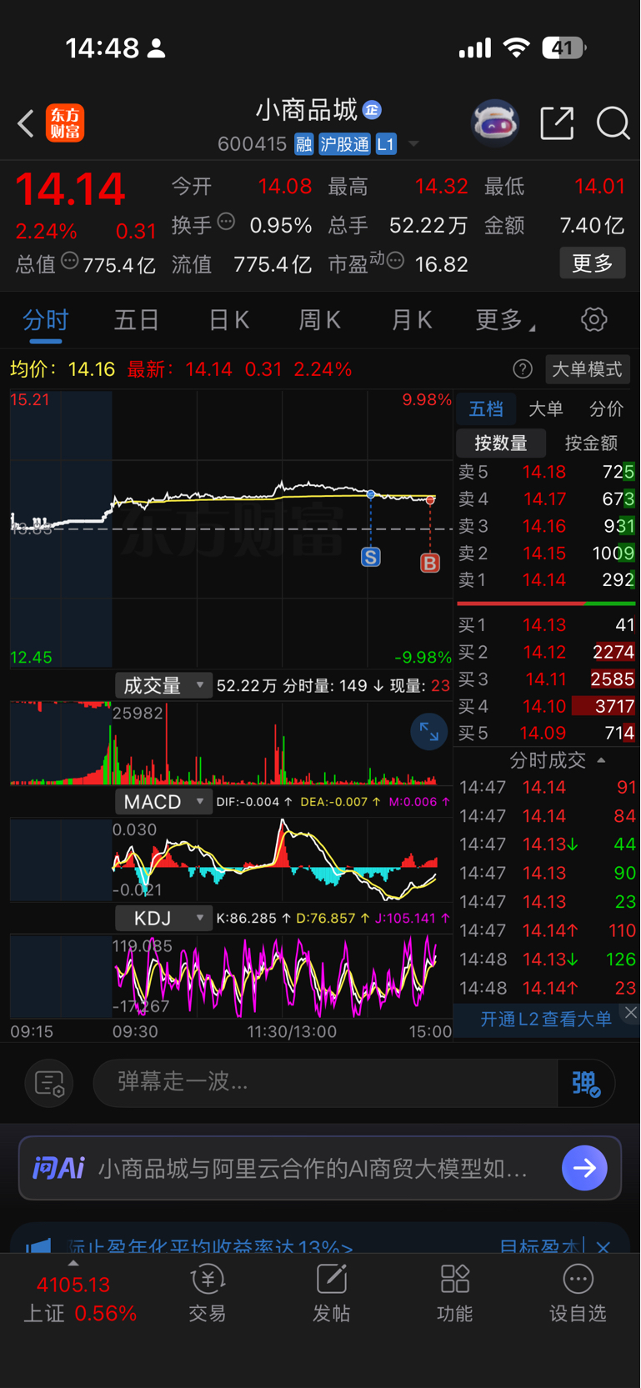Tap the question mark help icon
The image size is (641, 1388).
point(523,369)
